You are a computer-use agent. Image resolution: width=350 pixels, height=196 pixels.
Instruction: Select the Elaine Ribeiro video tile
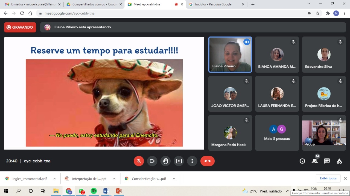230,55
